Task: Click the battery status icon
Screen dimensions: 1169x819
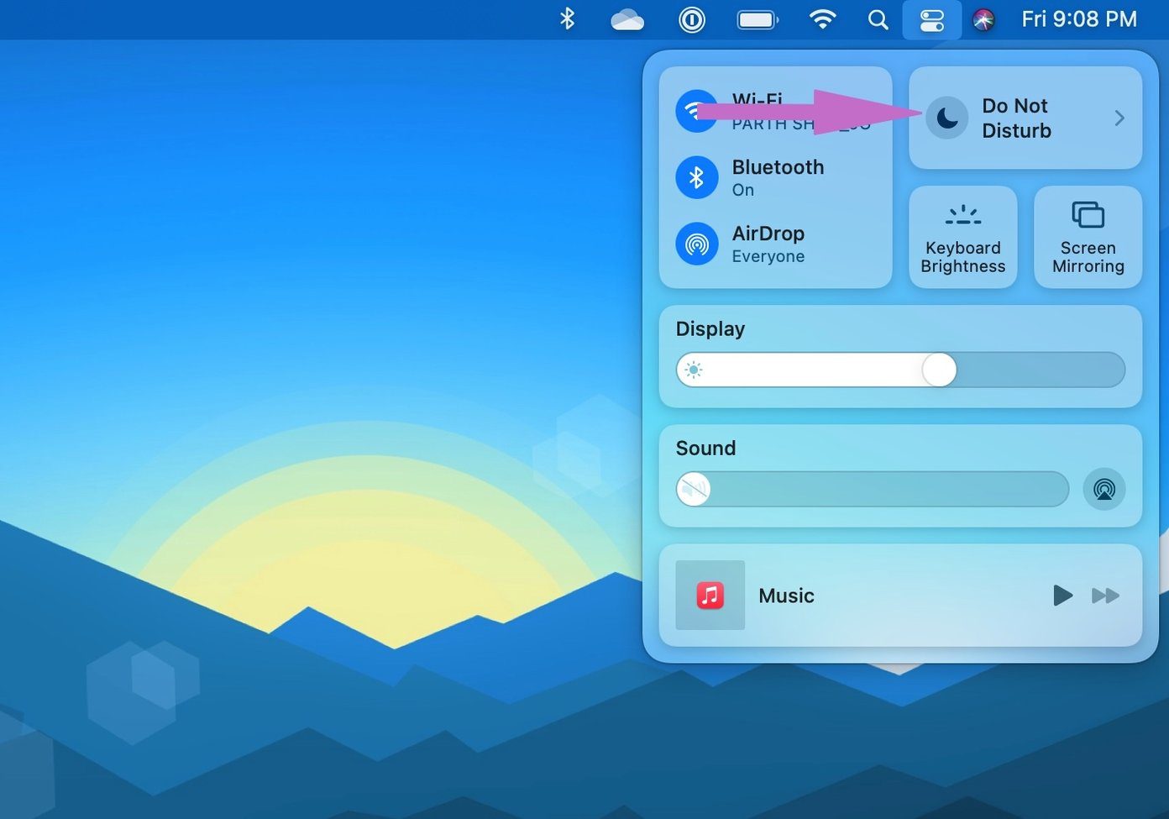Action: (757, 19)
